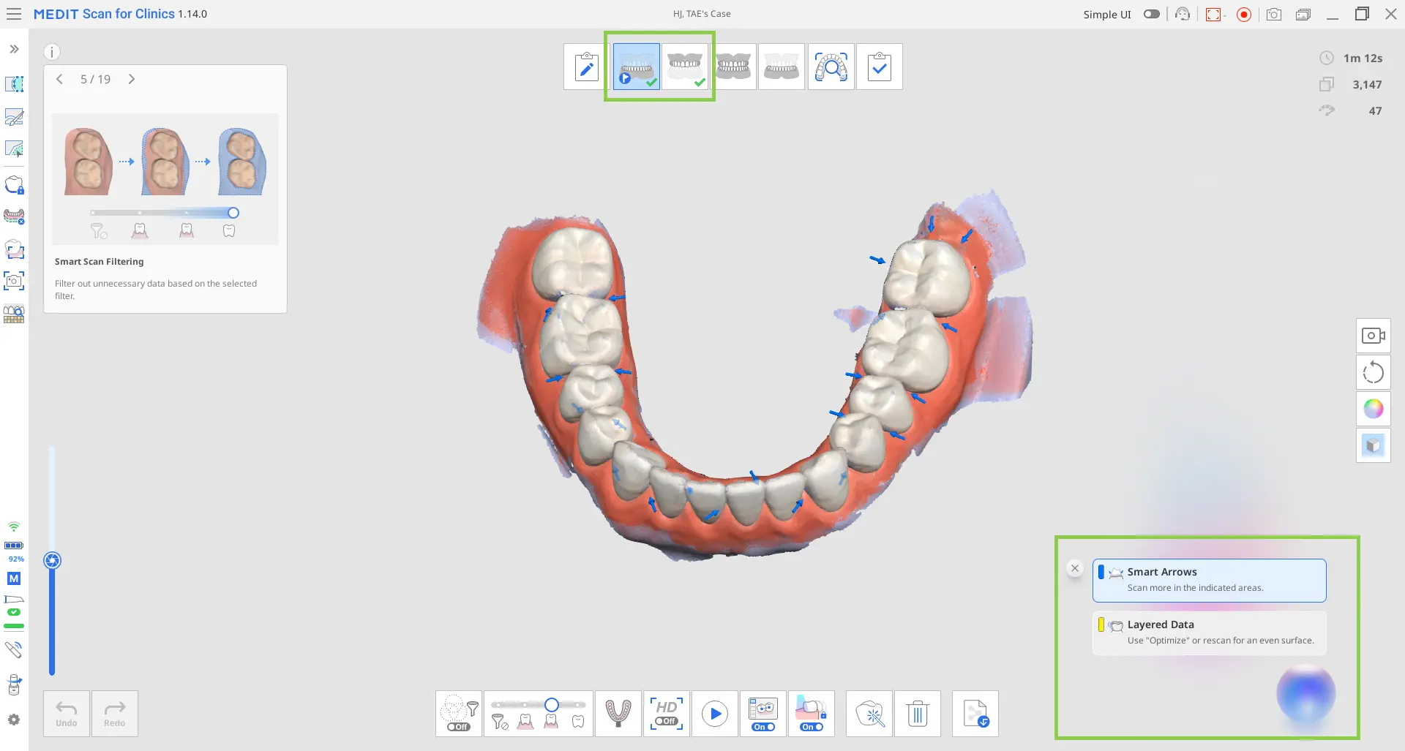1405x751 pixels.
Task: Click the Undo button
Action: click(67, 714)
